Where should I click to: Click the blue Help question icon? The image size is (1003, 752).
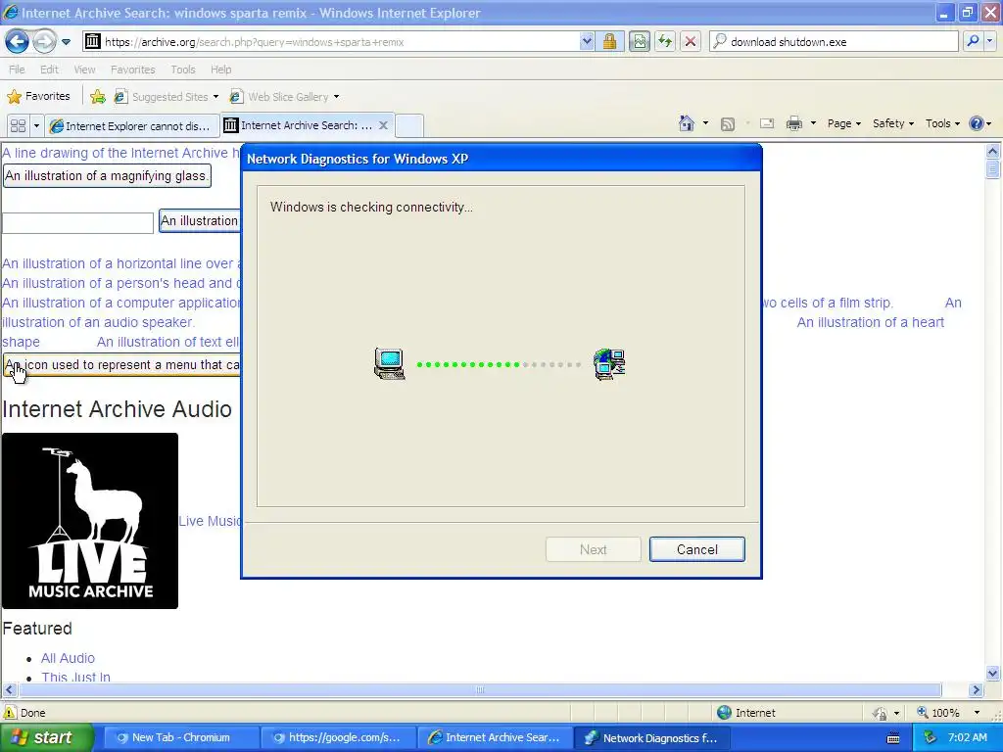coord(977,123)
